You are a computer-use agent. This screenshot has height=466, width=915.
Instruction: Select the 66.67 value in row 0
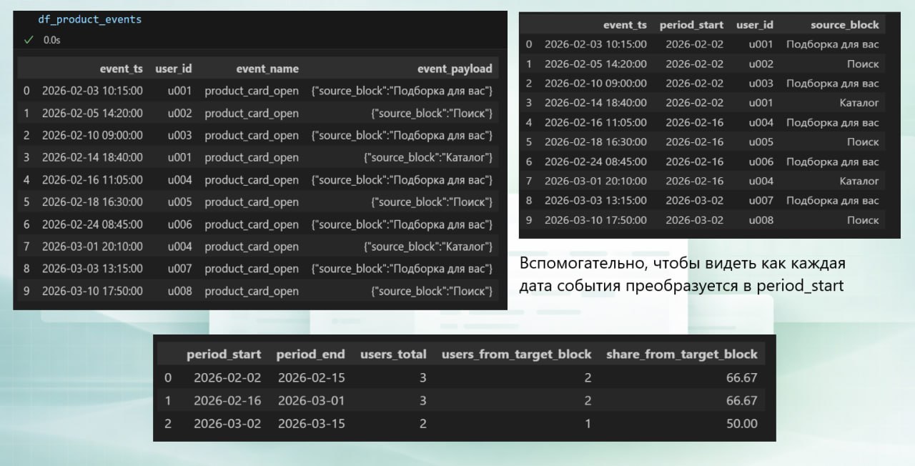pyautogui.click(x=741, y=377)
